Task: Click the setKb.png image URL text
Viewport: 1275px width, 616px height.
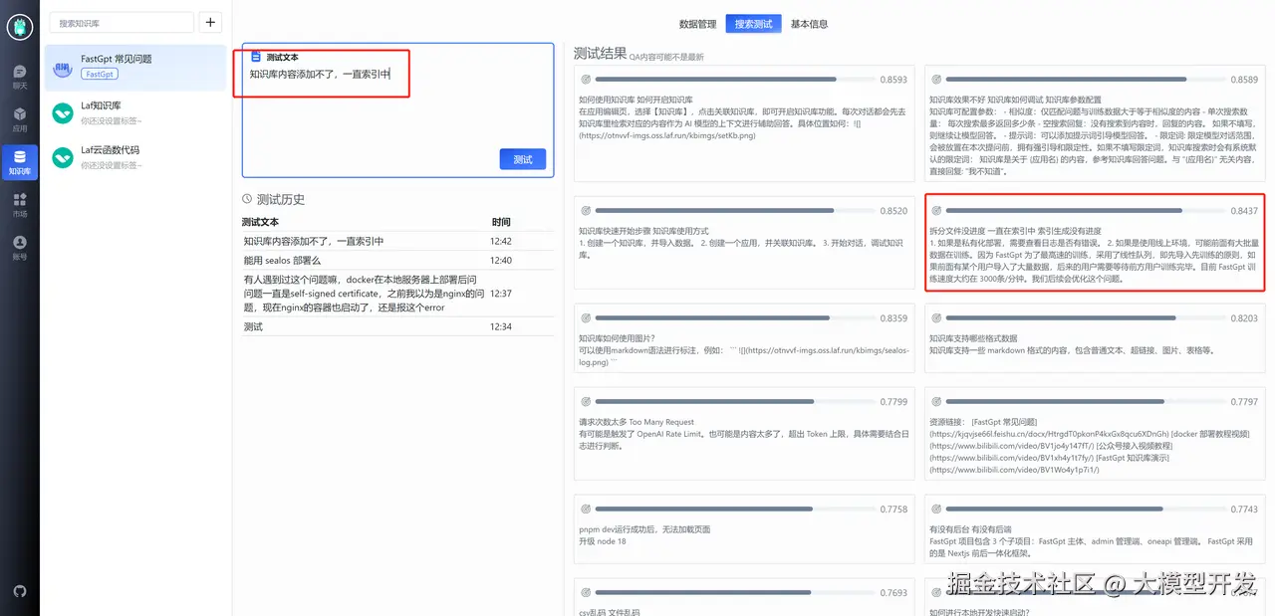Action: click(666, 135)
